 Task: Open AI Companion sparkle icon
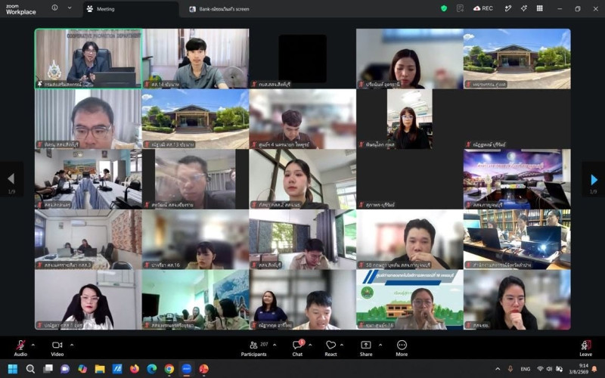(x=523, y=8)
